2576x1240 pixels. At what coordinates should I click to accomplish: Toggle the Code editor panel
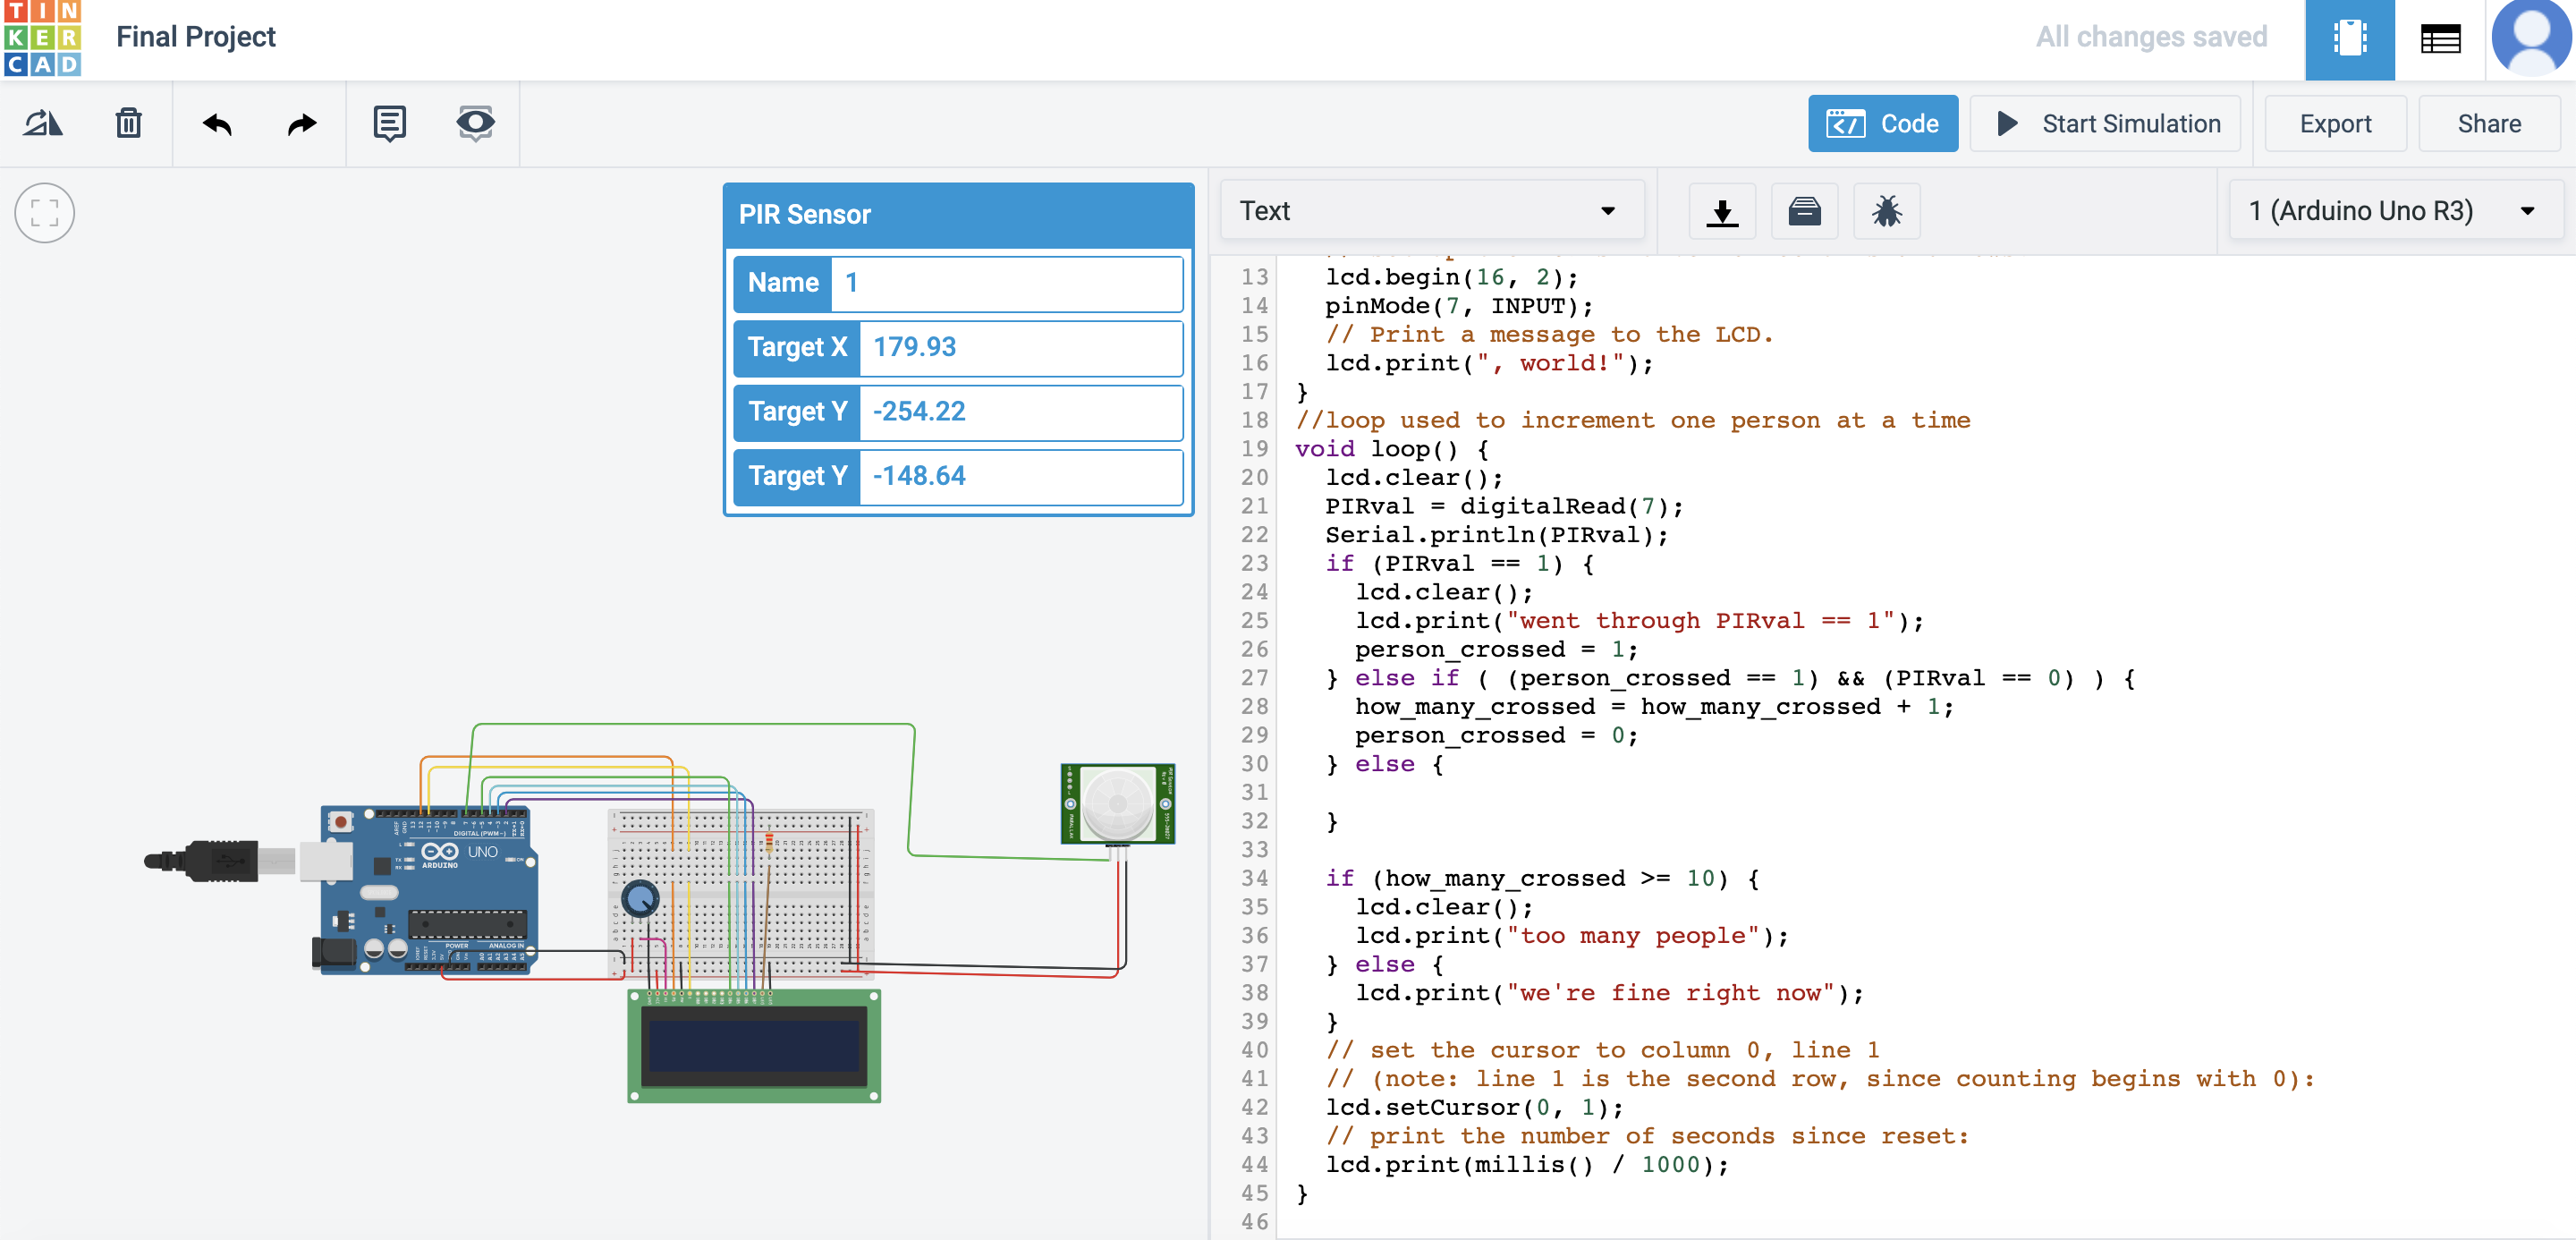(1882, 124)
